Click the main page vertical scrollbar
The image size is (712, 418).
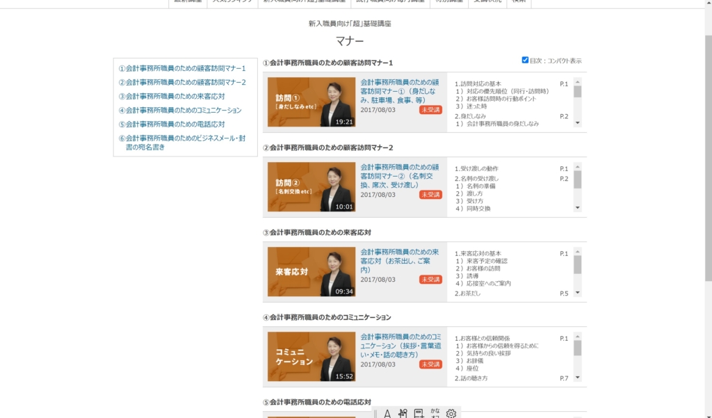709,159
